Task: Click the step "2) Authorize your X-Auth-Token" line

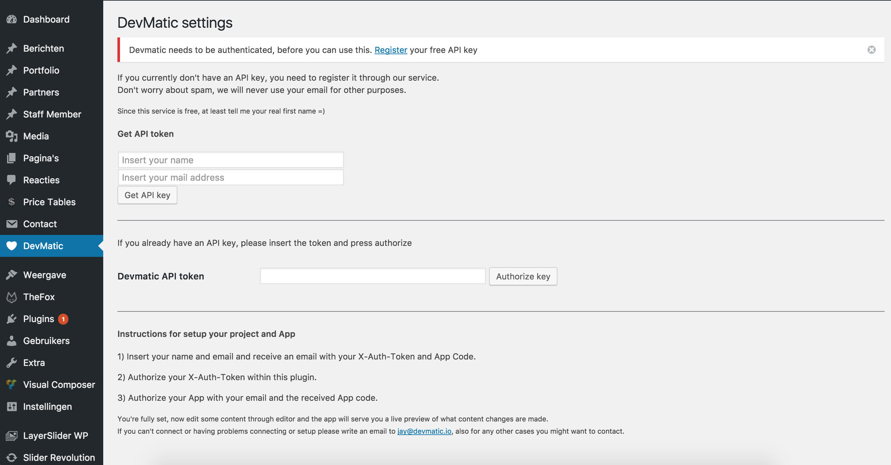Action: click(x=217, y=377)
